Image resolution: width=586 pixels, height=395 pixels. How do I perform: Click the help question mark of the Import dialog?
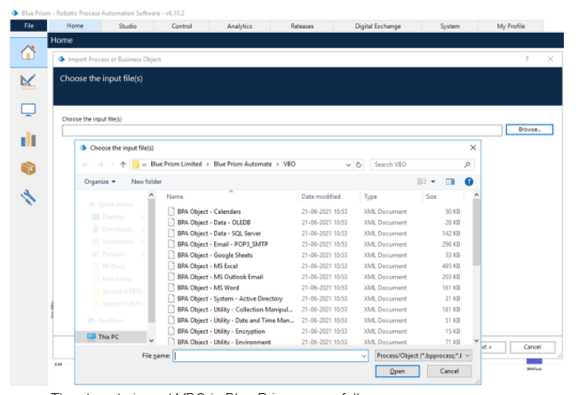pos(527,59)
